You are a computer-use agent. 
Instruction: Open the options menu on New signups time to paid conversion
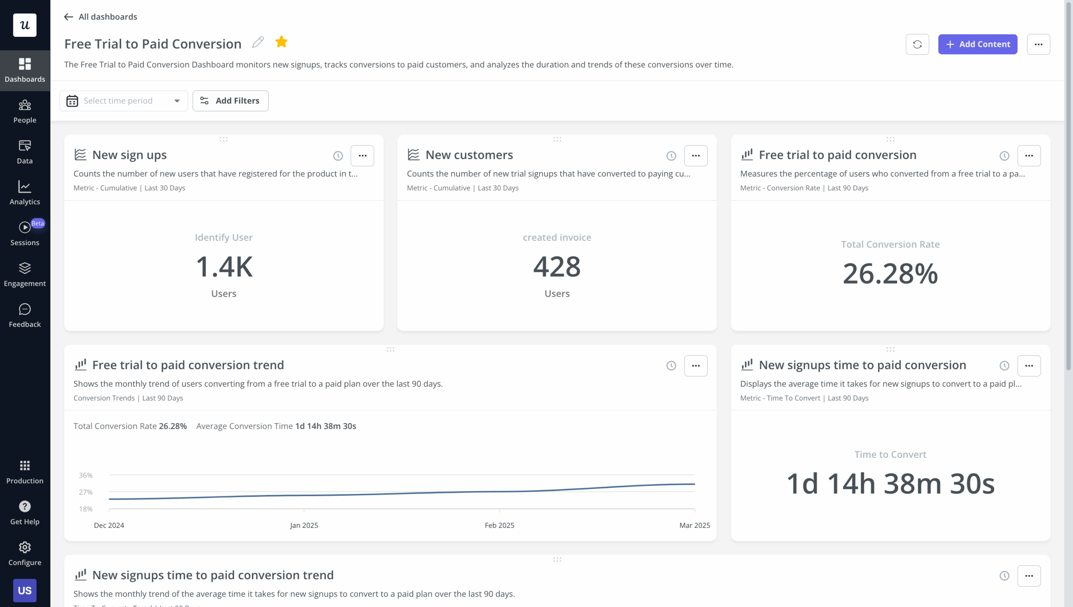click(1030, 365)
